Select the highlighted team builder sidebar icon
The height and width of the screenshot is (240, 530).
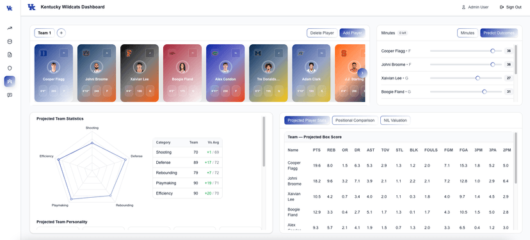pos(10,81)
